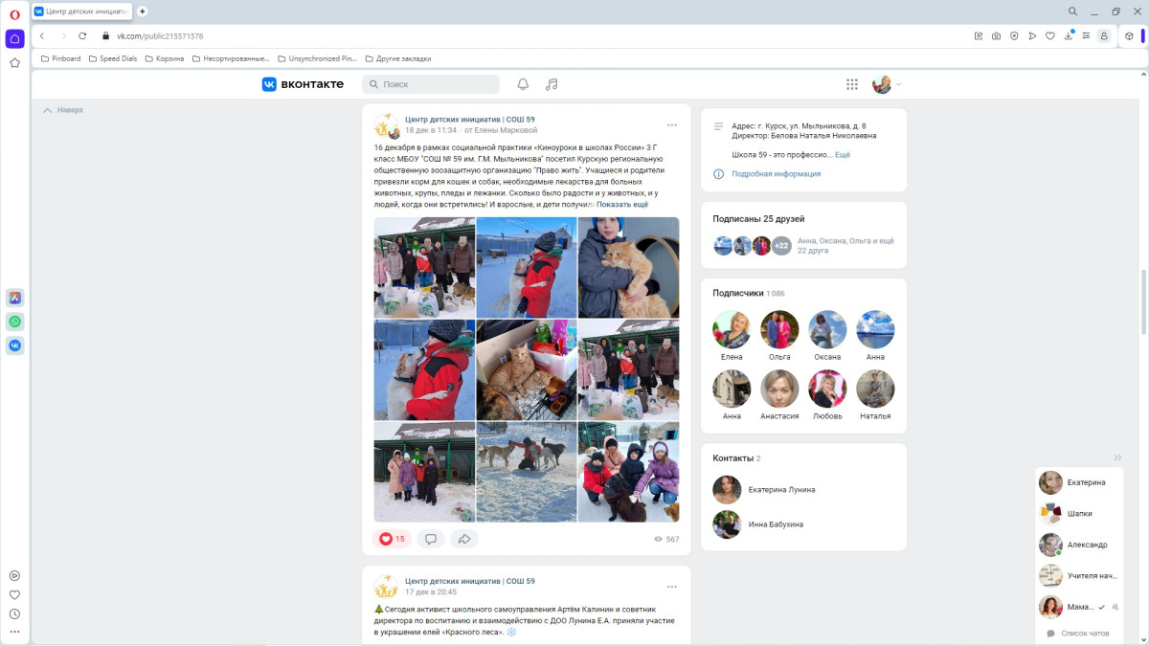1149x646 pixels.
Task: Expand the VK profile avatar menu
Action: pyautogui.click(x=888, y=84)
